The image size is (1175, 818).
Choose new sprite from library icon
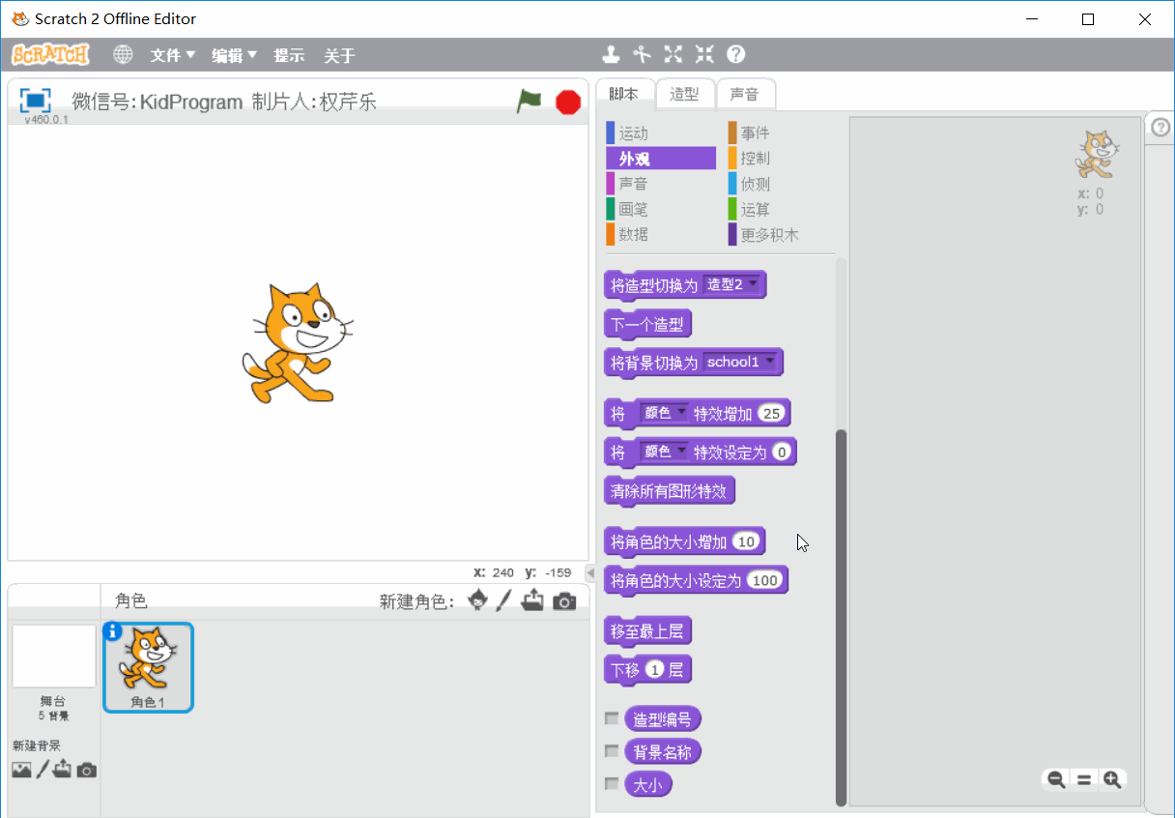pyautogui.click(x=477, y=601)
